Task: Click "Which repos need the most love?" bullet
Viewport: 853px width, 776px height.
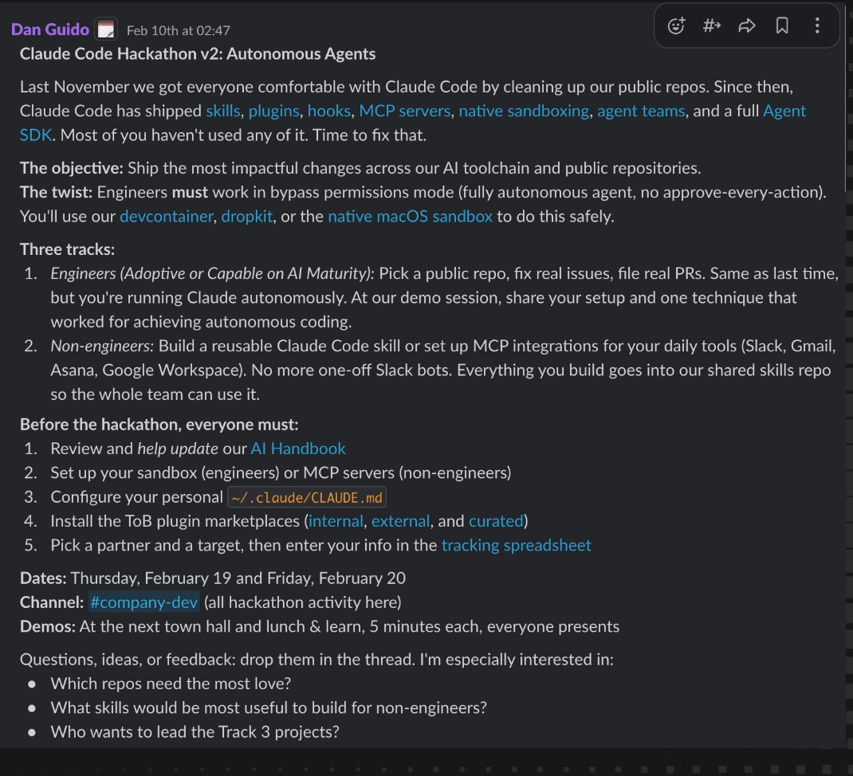Action: pos(171,684)
